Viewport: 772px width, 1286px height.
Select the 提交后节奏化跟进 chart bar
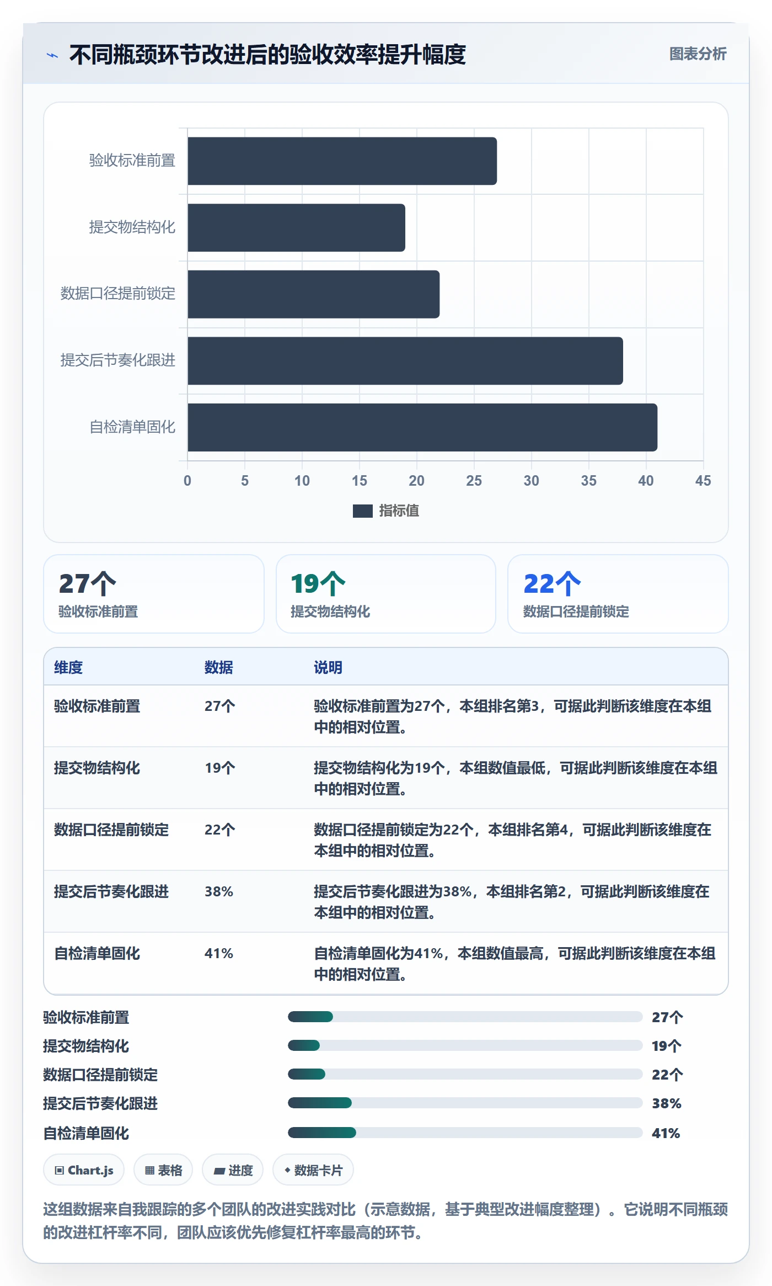[405, 361]
